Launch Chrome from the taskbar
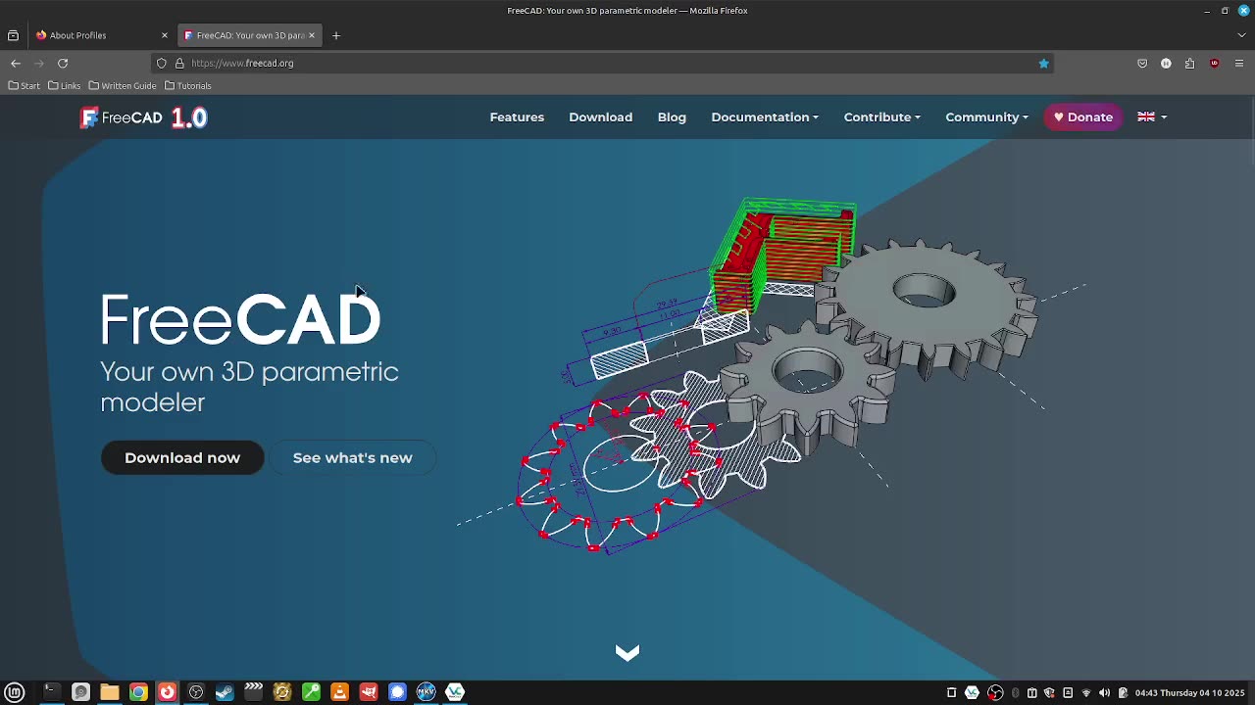The width and height of the screenshot is (1255, 705). (x=138, y=692)
